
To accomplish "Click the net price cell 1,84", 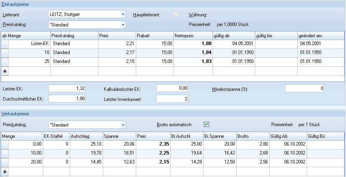I will [193, 52].
